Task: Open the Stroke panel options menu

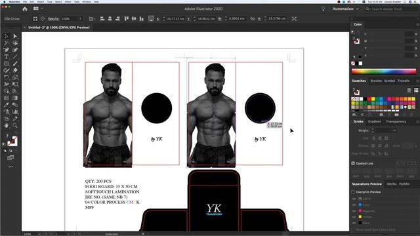Action: pyautogui.click(x=417, y=121)
